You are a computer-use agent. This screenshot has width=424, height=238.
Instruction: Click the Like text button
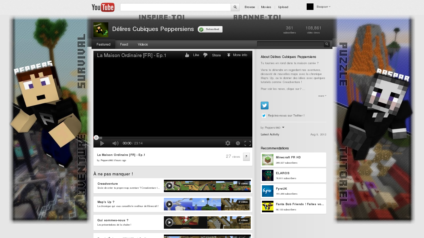click(196, 55)
